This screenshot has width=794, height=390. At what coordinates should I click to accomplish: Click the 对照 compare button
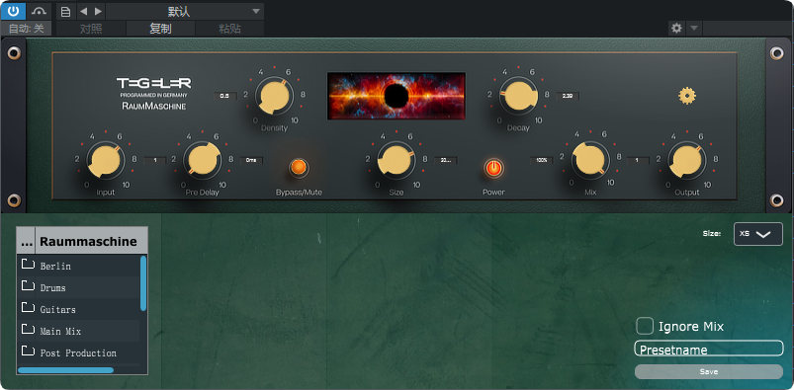click(x=91, y=29)
